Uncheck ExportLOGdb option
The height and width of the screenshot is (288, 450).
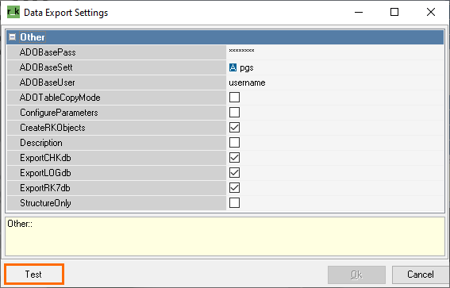tap(234, 173)
